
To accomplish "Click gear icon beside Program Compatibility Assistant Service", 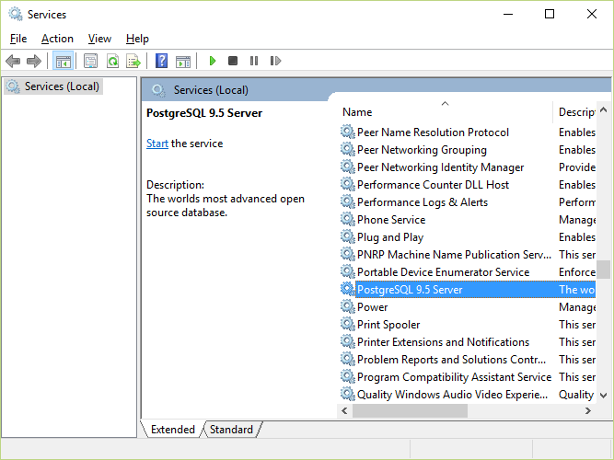I will tap(348, 376).
